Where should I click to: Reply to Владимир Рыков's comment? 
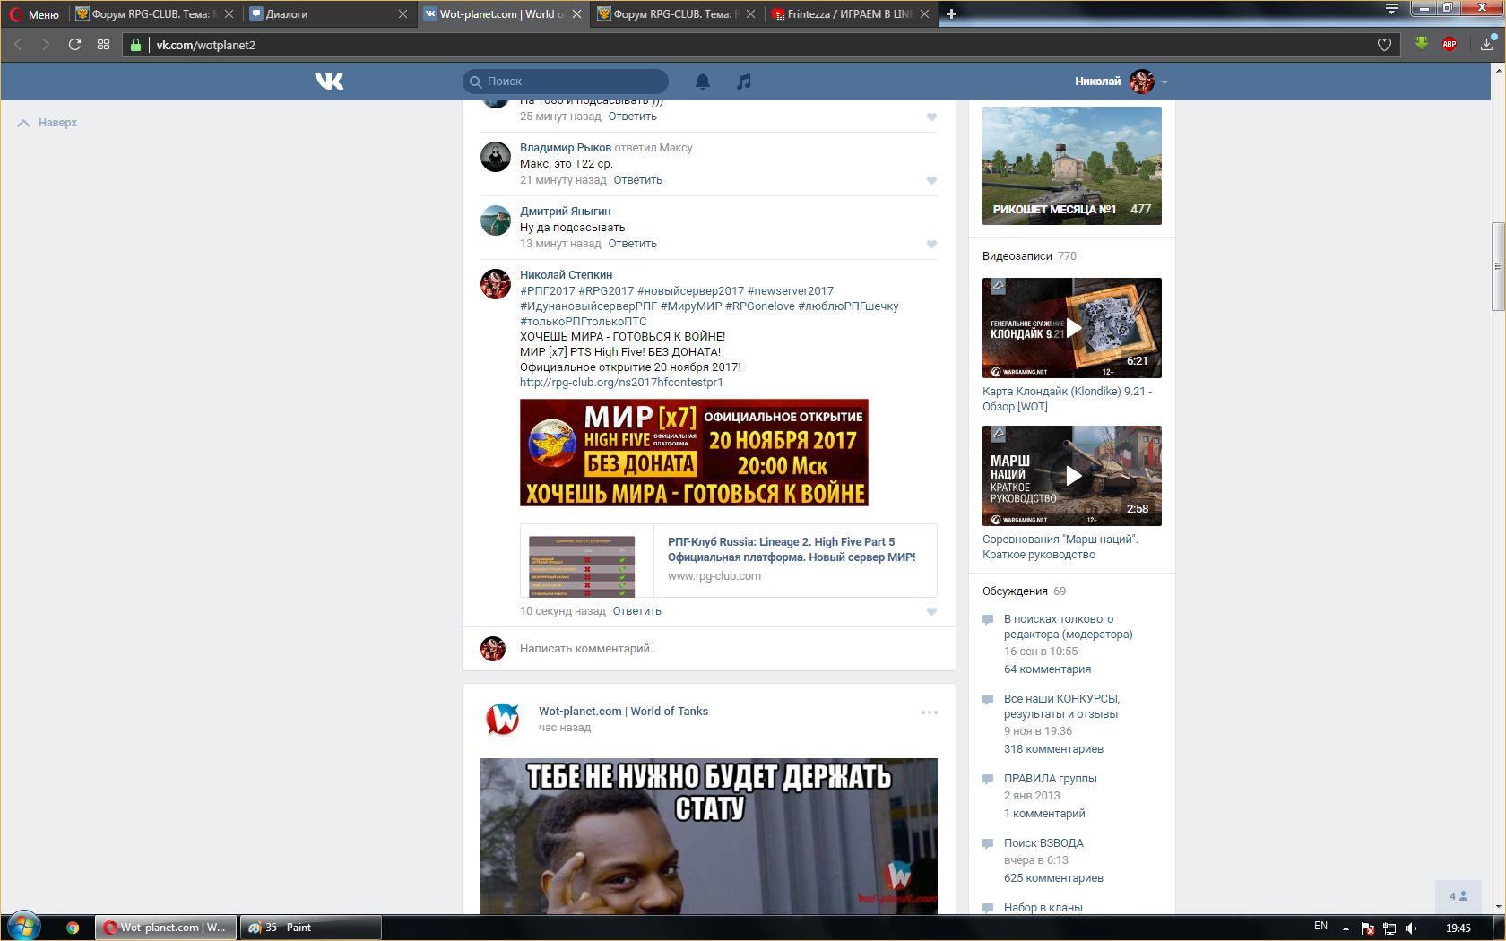637,180
